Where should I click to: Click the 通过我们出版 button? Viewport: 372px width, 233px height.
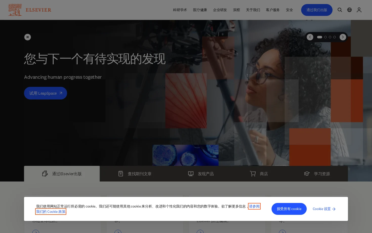click(x=317, y=10)
